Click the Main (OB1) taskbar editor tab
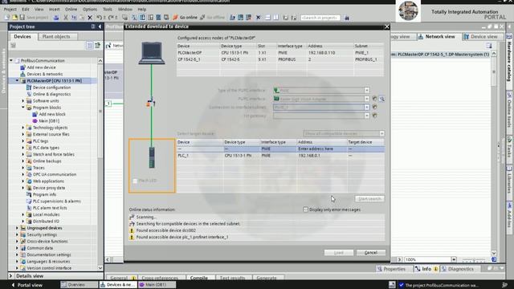 pos(157,285)
